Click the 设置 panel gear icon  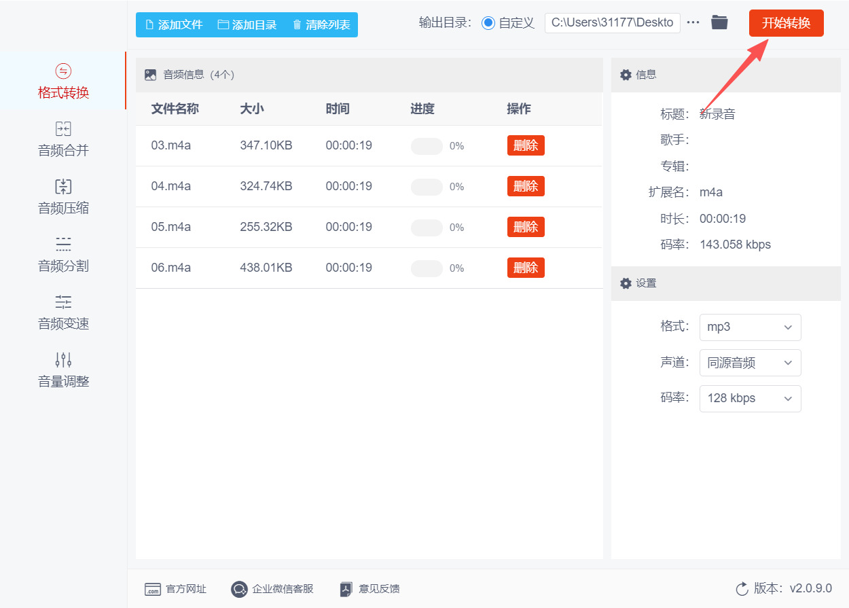[x=626, y=283]
